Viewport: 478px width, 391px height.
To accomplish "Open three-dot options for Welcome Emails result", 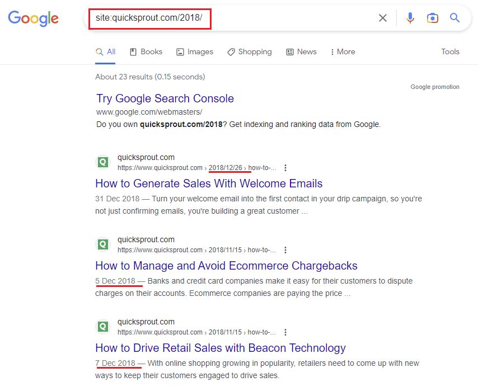I will pos(285,167).
